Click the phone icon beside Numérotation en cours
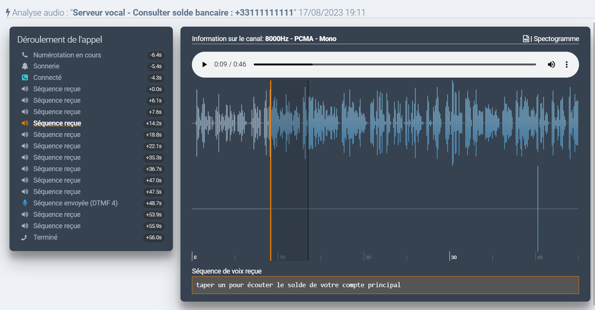This screenshot has width=595, height=310. click(x=25, y=55)
